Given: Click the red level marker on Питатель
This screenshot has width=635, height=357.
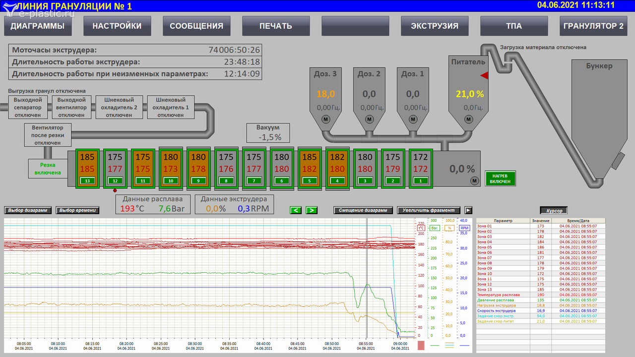Looking at the screenshot, I should pyautogui.click(x=484, y=75).
